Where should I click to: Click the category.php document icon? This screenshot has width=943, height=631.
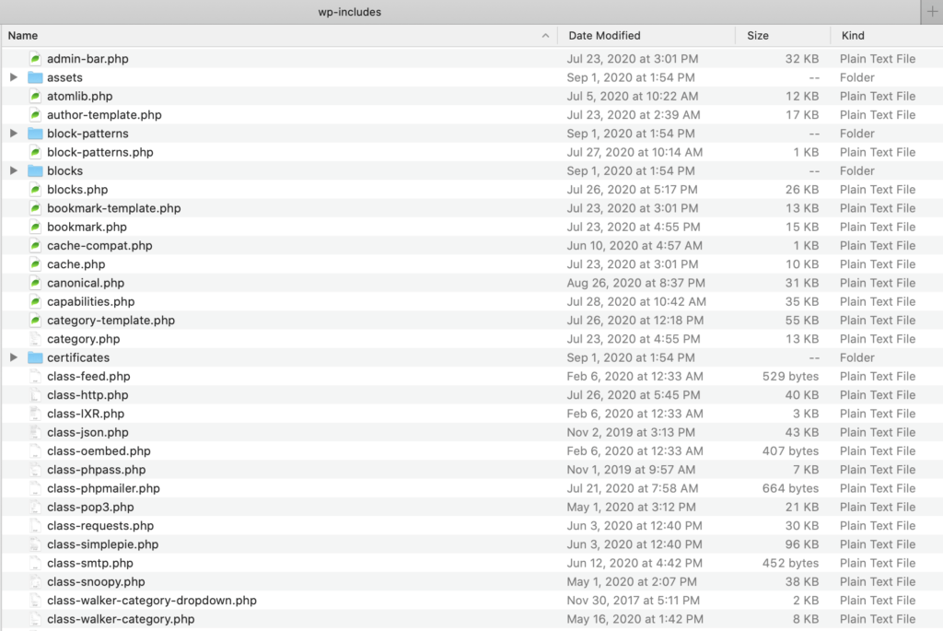click(x=36, y=339)
